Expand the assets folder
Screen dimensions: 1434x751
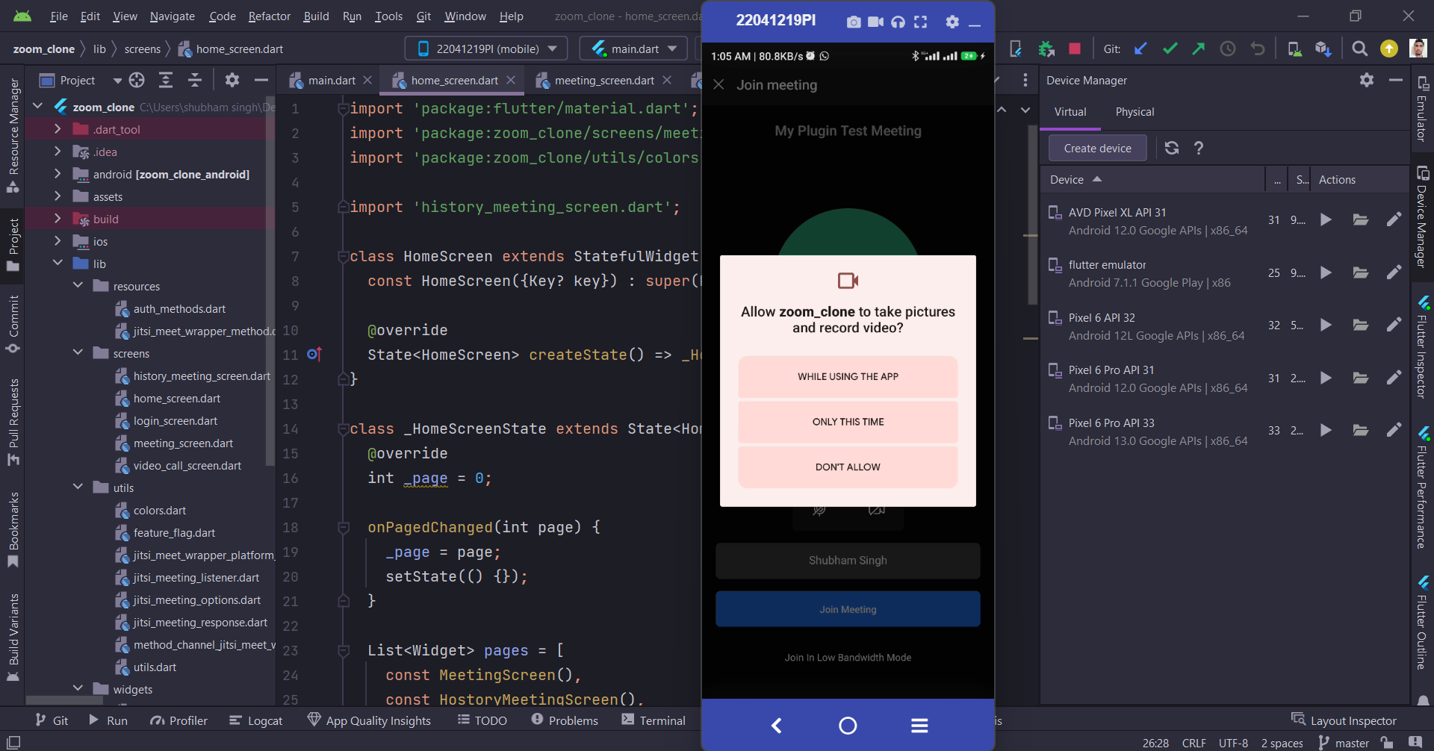pyautogui.click(x=58, y=196)
